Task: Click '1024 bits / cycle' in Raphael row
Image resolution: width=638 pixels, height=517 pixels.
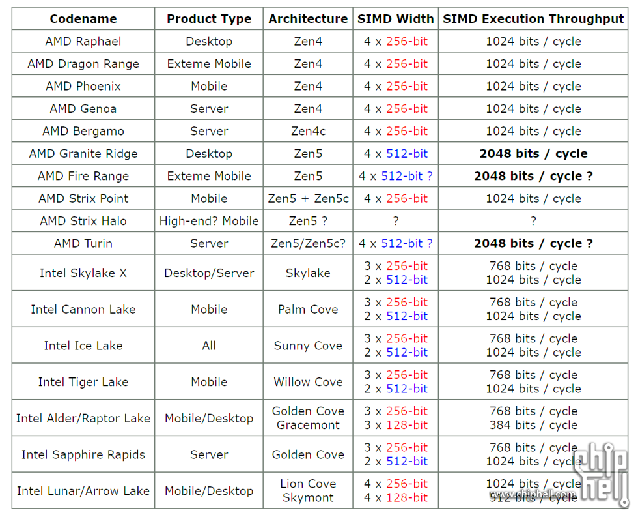Action: pyautogui.click(x=533, y=41)
